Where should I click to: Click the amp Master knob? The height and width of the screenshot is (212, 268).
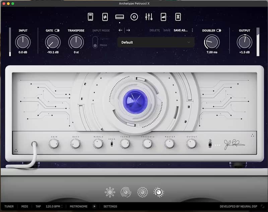(x=170, y=144)
